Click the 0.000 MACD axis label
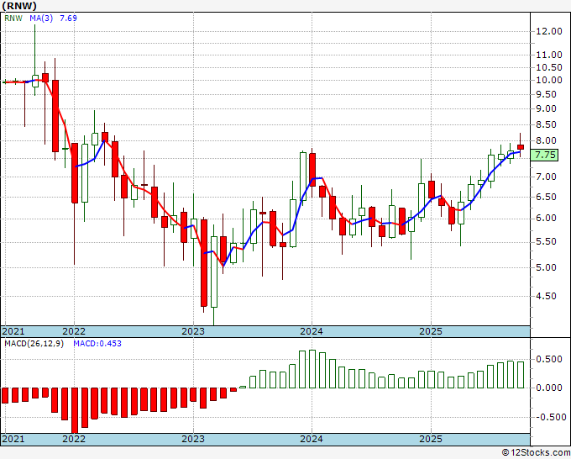 (549, 388)
